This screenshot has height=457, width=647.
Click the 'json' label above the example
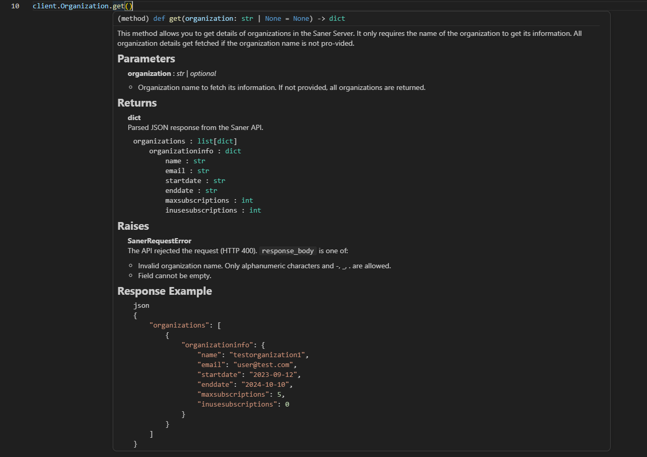tap(141, 305)
